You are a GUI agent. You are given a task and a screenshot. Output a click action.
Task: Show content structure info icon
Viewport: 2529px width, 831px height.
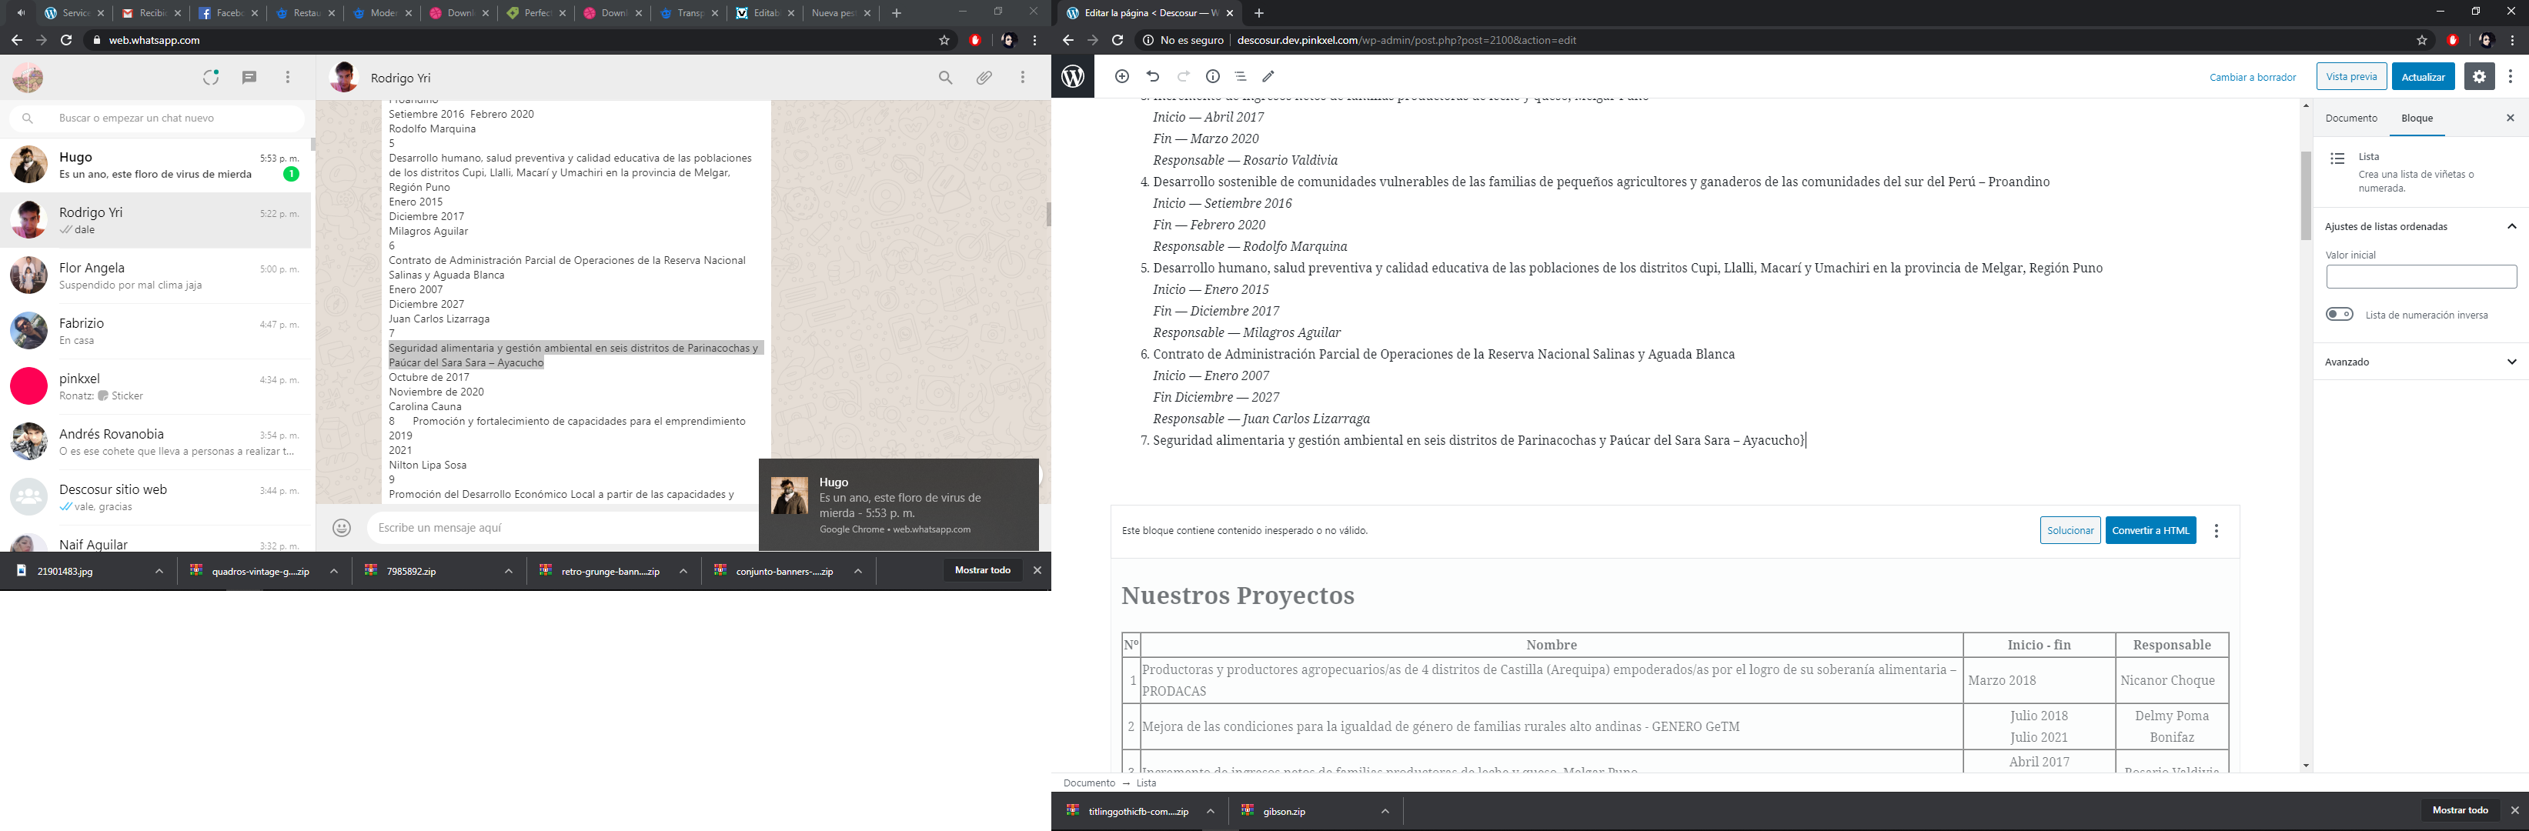(1212, 75)
